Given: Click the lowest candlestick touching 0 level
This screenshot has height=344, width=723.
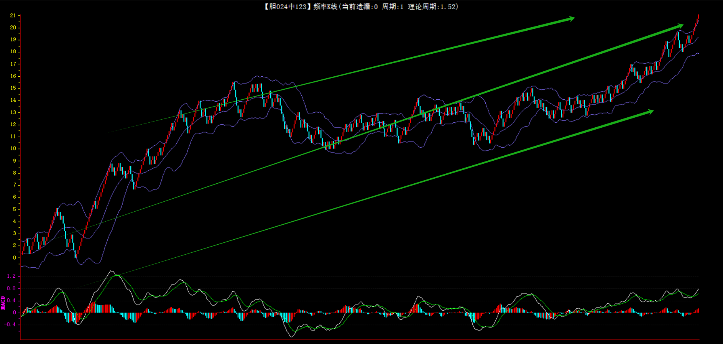Looking at the screenshot, I should point(76,254).
